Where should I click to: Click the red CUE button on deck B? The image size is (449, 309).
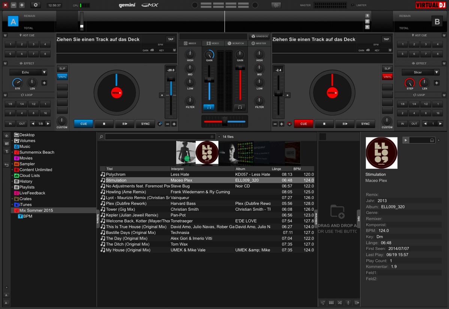point(303,124)
